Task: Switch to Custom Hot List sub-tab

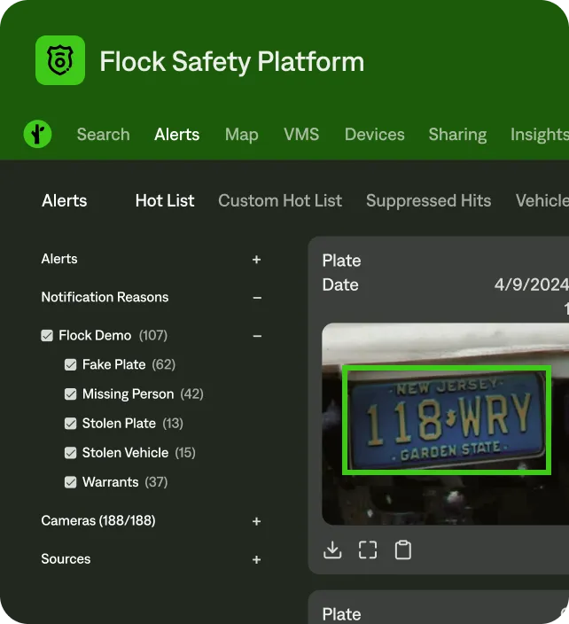Action: 280,200
